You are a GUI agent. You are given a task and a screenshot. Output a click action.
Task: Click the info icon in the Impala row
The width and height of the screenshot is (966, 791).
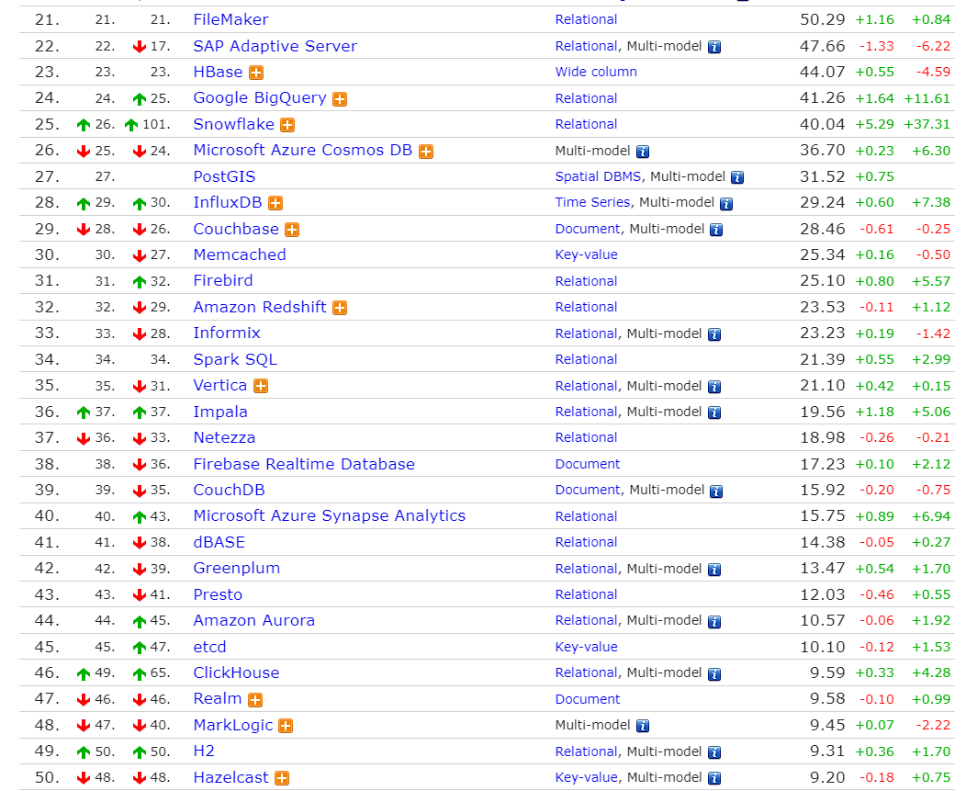coord(714,413)
